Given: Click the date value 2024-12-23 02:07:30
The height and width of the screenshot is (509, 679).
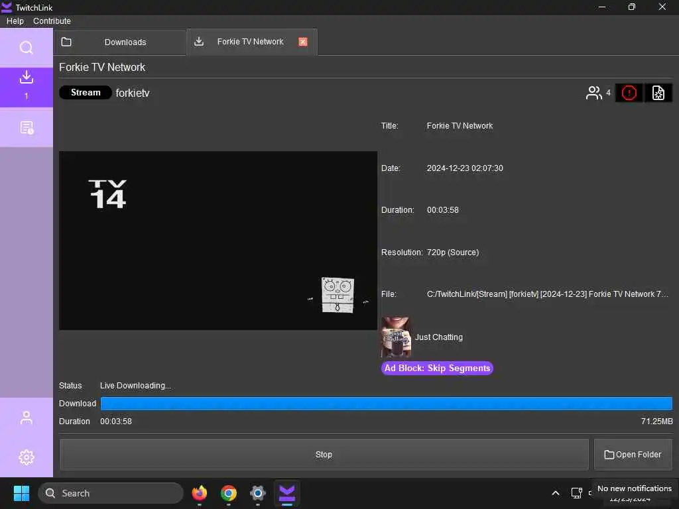Looking at the screenshot, I should point(465,168).
